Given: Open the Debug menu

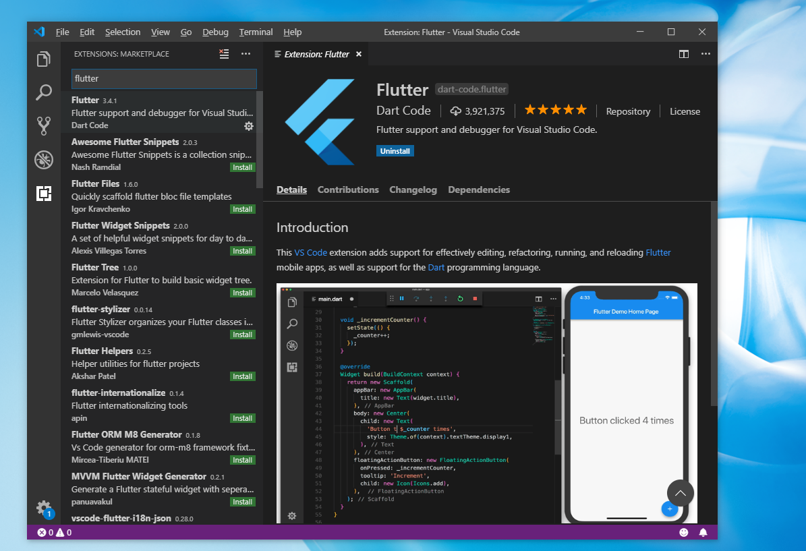Looking at the screenshot, I should coord(215,32).
